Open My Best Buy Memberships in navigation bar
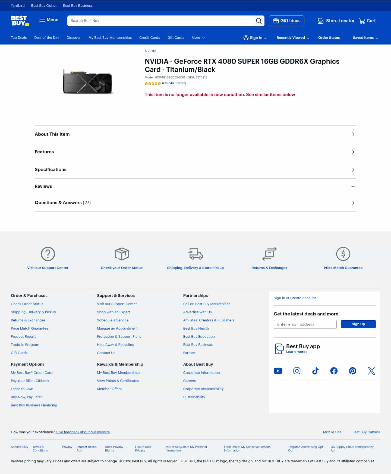 pyautogui.click(x=110, y=38)
